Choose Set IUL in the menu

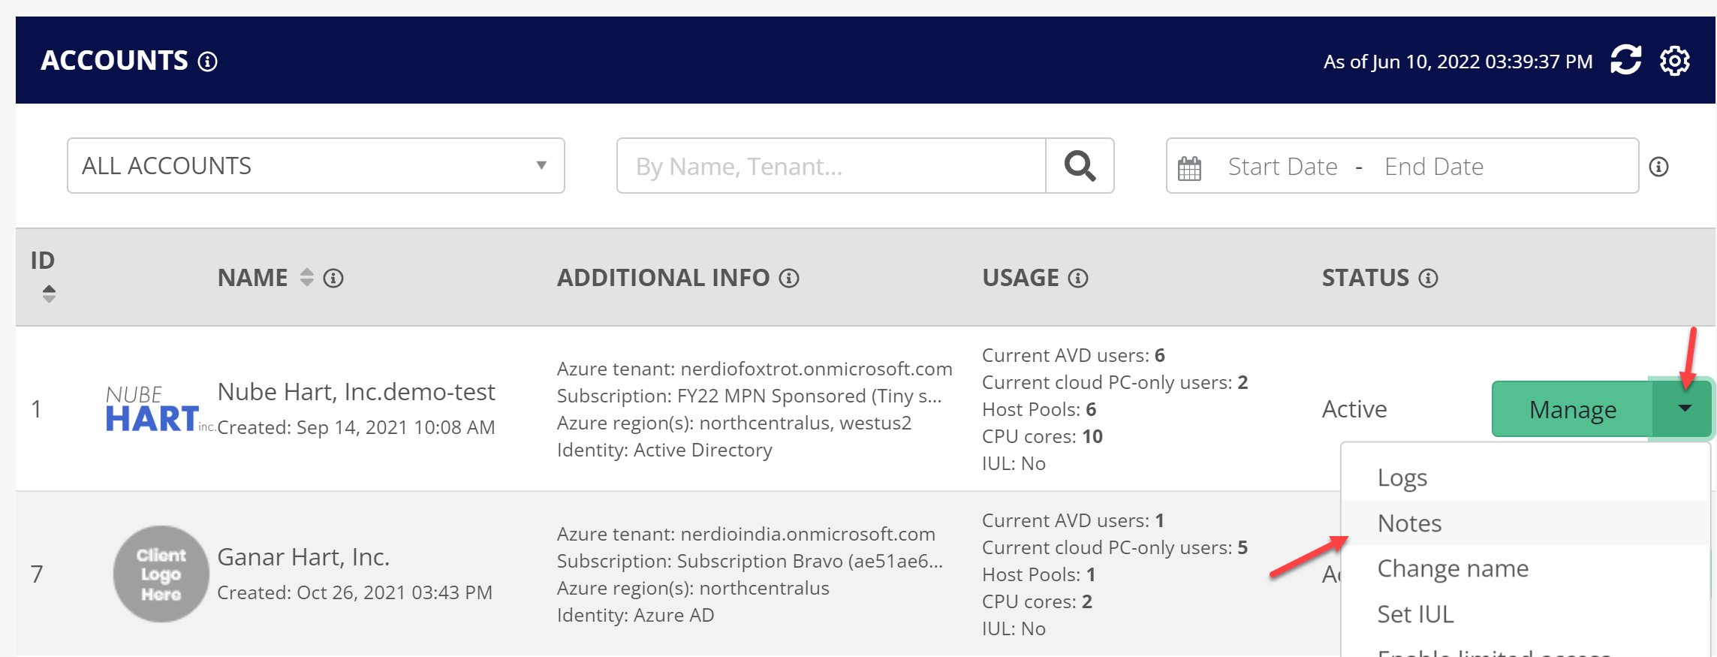tap(1416, 615)
